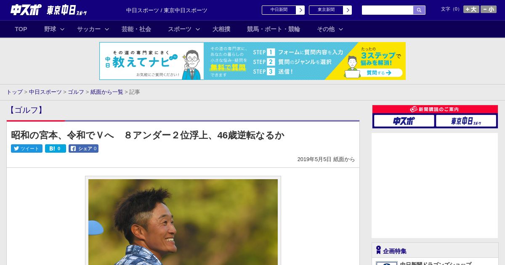
Task: Expand the その他 dropdown chevron
Action: click(341, 29)
